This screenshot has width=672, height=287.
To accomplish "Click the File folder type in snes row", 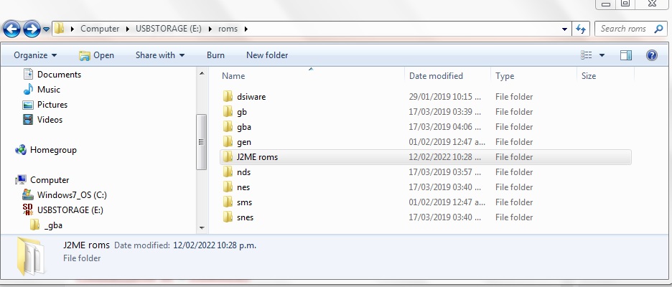I will [x=514, y=217].
